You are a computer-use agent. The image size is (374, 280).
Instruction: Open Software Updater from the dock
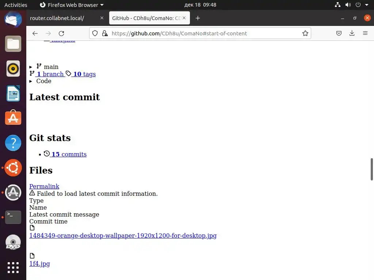(x=13, y=192)
